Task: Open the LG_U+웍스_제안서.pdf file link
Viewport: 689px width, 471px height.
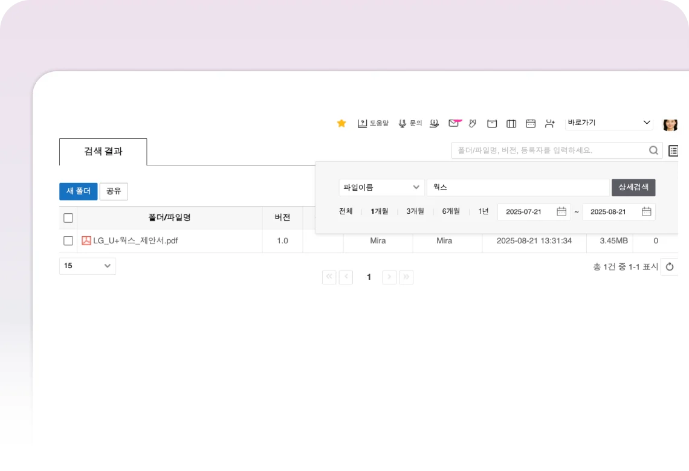Action: point(135,241)
